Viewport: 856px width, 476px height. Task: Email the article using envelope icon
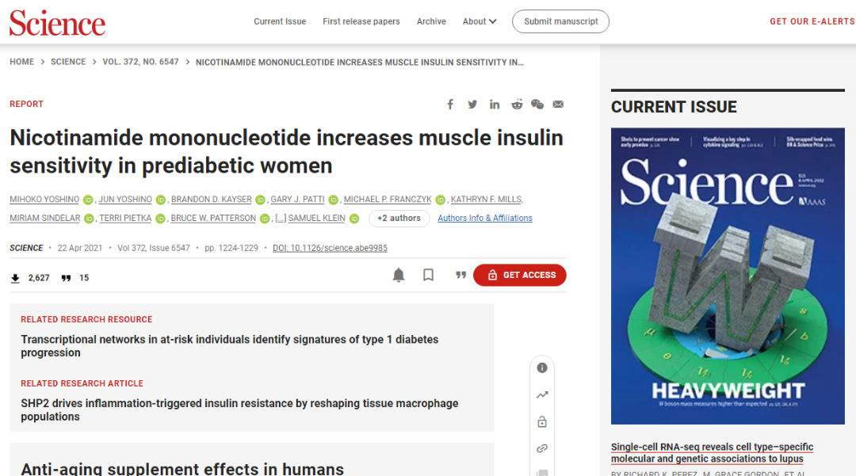click(558, 105)
